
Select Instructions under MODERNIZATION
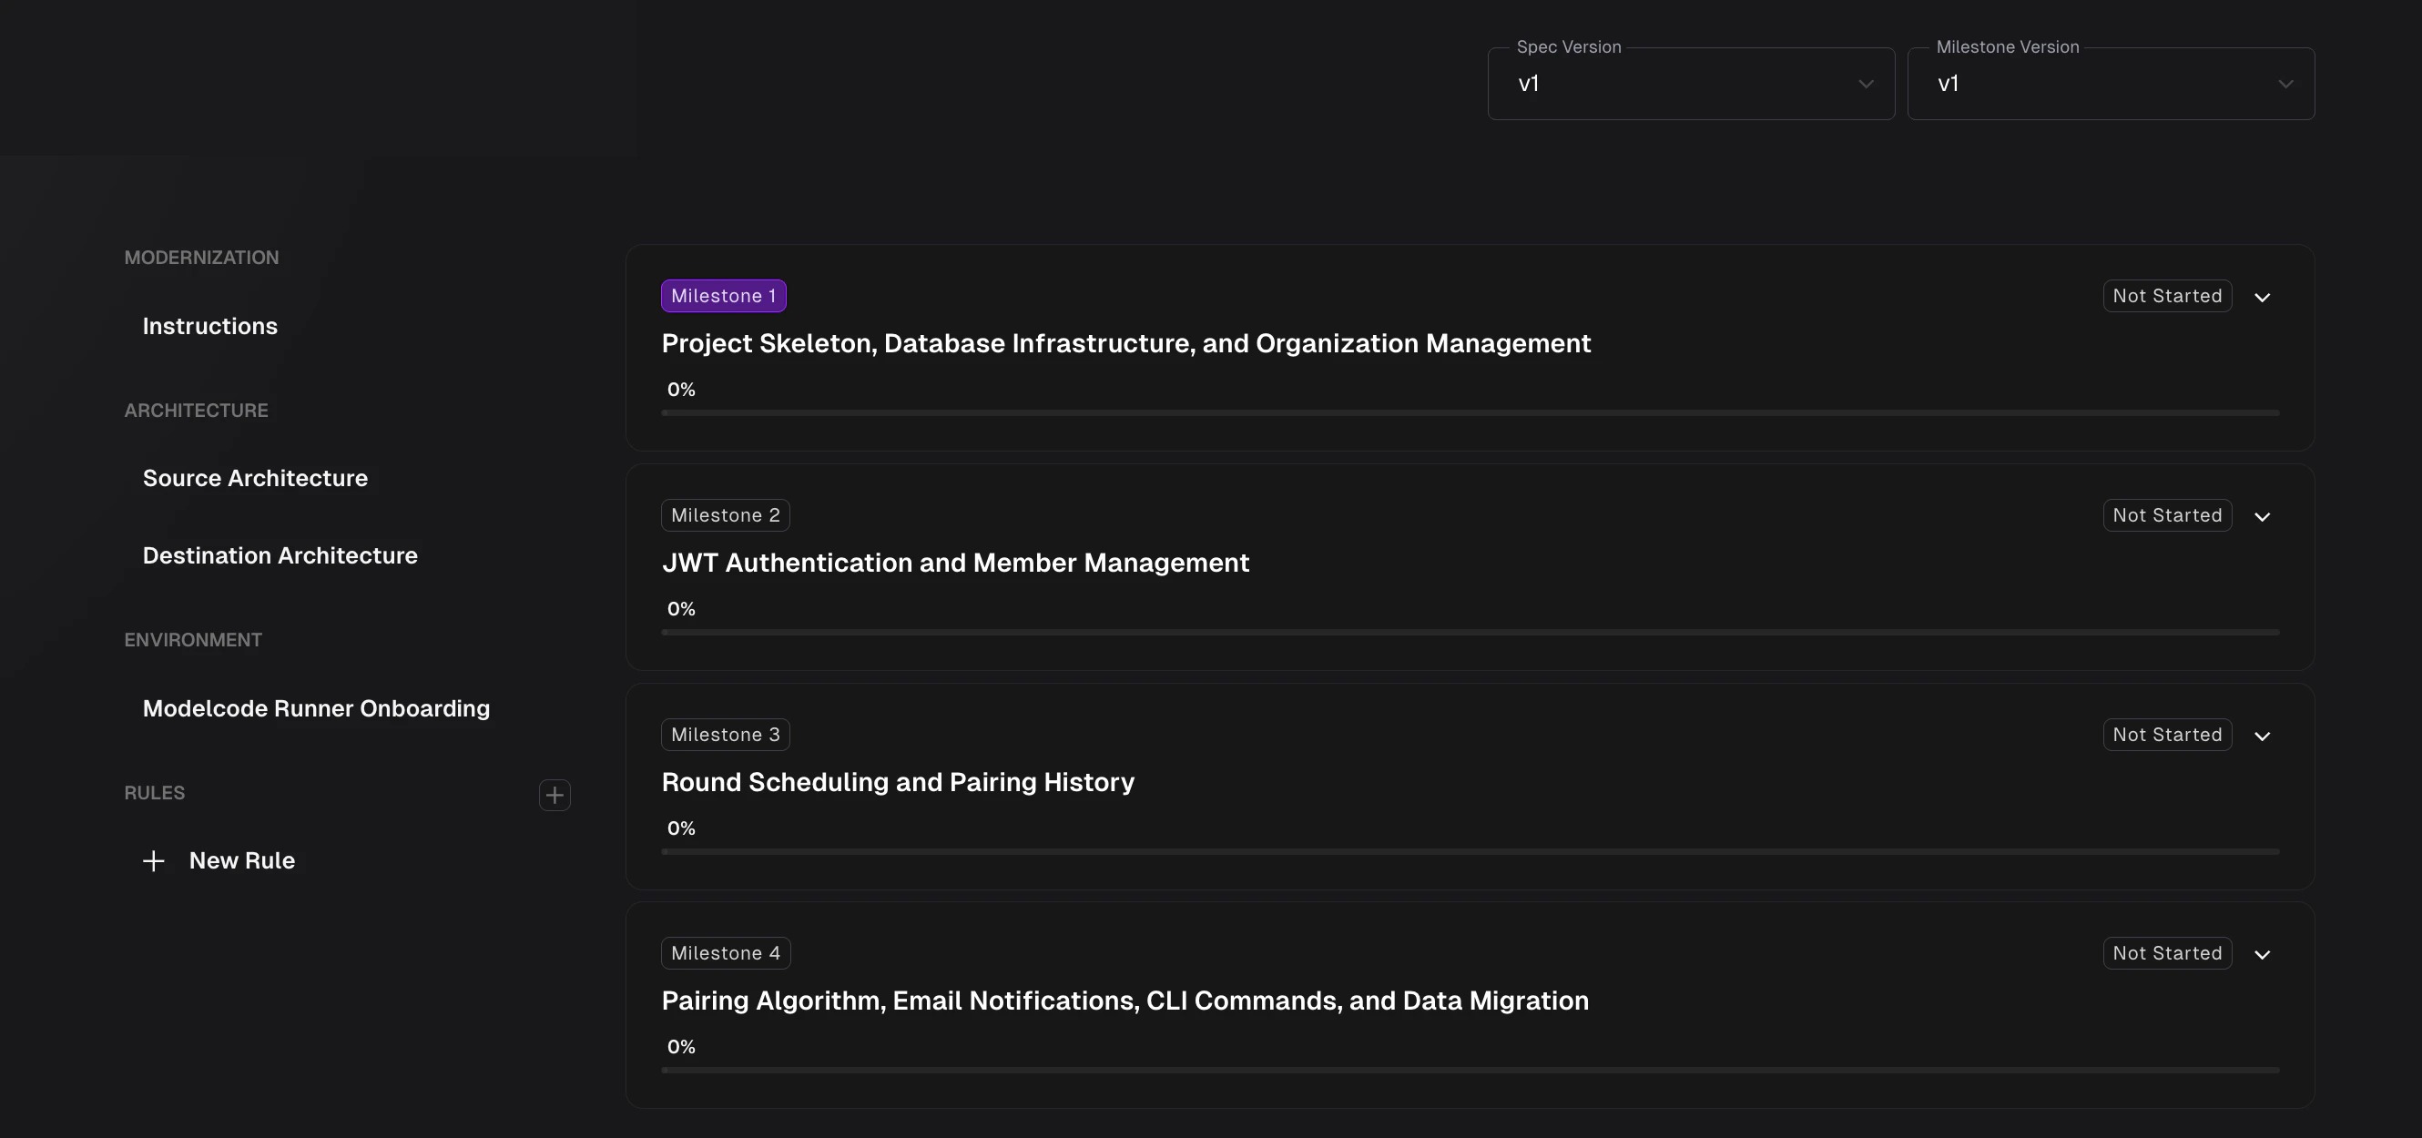pos(209,326)
